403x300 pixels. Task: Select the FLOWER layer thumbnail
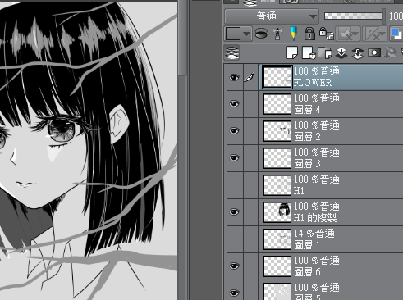click(277, 77)
